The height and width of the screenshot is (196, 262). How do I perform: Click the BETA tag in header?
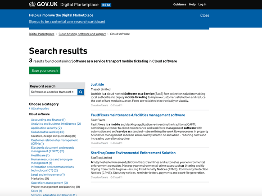(106, 5)
